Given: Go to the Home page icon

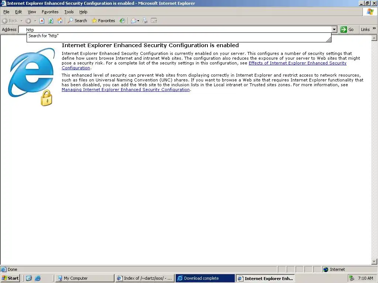Looking at the screenshot, I should pyautogui.click(x=60, y=21).
